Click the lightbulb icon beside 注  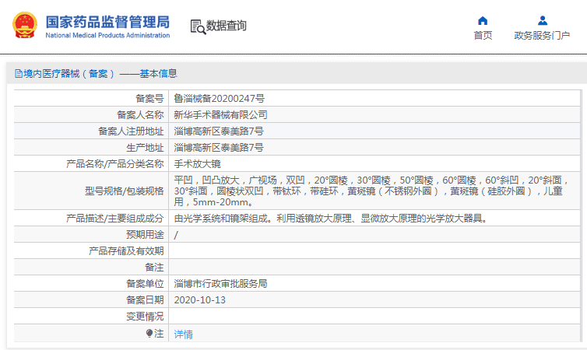point(149,333)
